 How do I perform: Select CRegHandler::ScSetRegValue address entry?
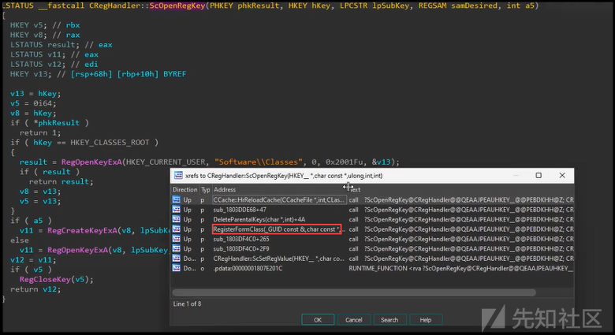[279, 259]
